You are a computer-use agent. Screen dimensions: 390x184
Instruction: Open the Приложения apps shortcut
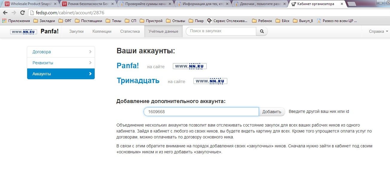click(x=16, y=21)
